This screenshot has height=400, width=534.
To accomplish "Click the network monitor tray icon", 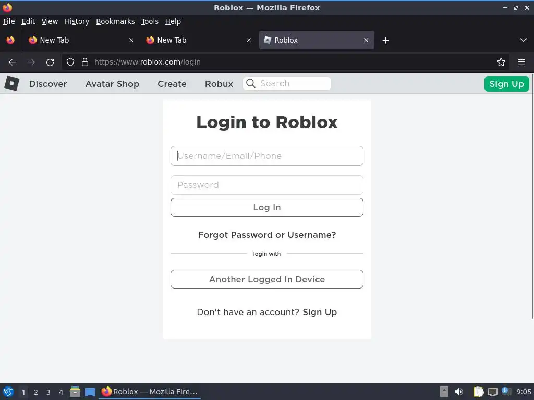I will (492, 392).
